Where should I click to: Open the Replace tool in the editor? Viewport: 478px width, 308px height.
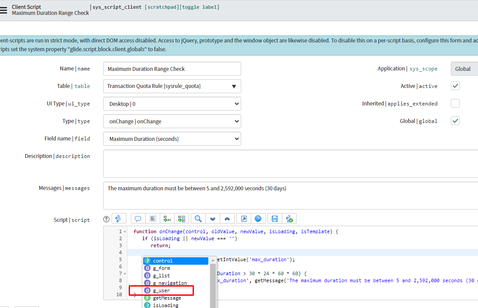pyautogui.click(x=167, y=218)
